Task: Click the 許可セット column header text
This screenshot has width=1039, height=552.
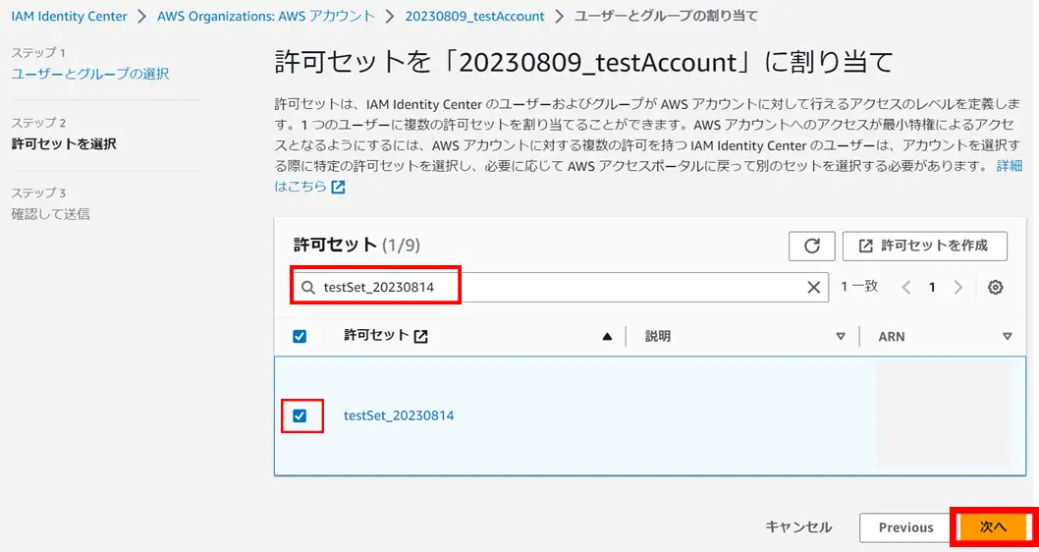Action: [376, 336]
